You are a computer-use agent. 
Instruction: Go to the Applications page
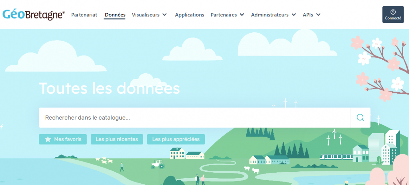click(190, 15)
